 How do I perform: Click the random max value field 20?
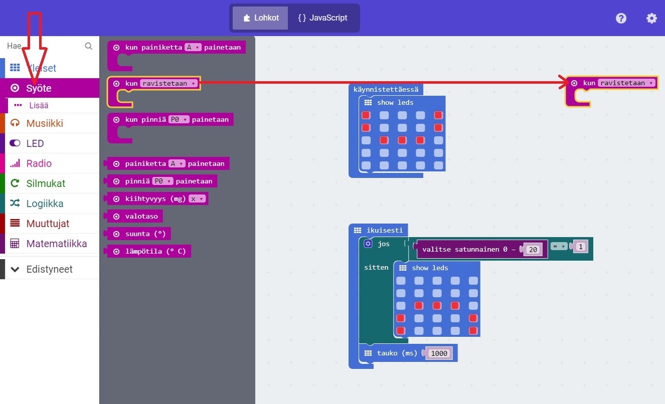coord(533,250)
